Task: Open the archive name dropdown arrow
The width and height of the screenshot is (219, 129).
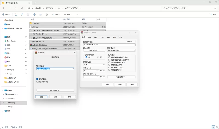Action: (x=134, y=45)
